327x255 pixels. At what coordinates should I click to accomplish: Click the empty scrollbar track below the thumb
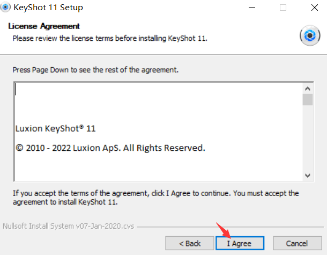coord(307,138)
